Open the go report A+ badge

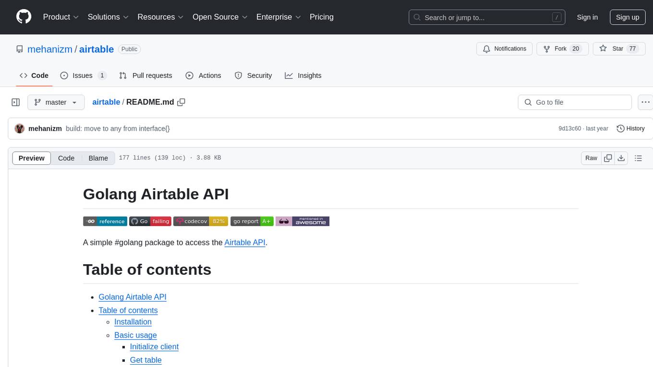pos(252,221)
